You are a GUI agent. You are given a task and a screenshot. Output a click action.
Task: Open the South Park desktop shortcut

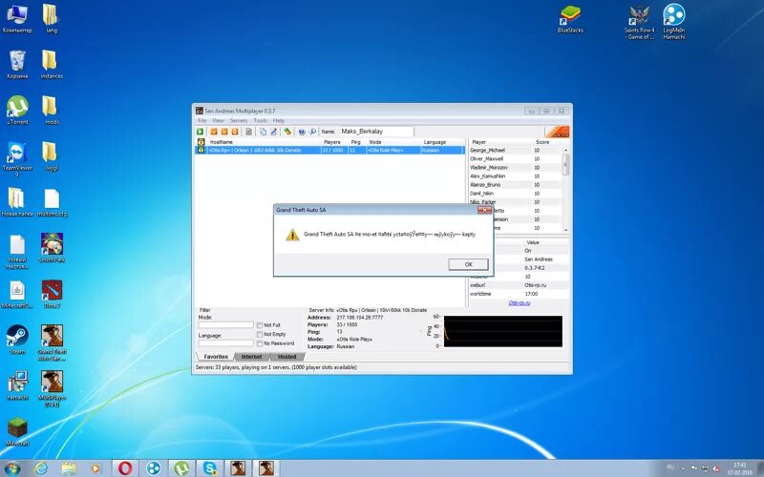point(52,247)
